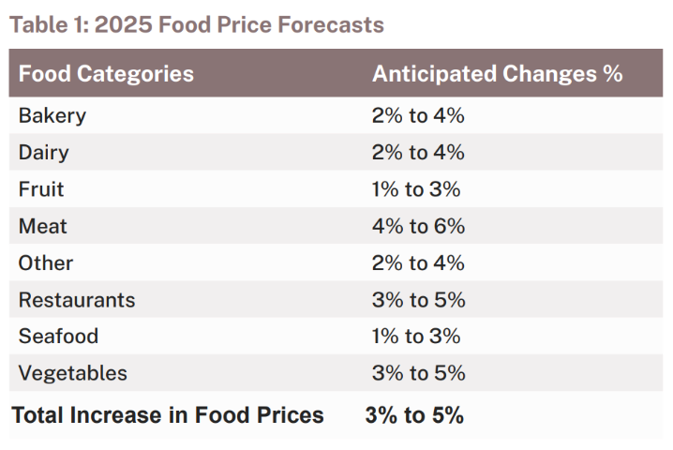Select Seafood's 1% to 3% value
Viewport: 673px width, 450px height.
coord(416,337)
